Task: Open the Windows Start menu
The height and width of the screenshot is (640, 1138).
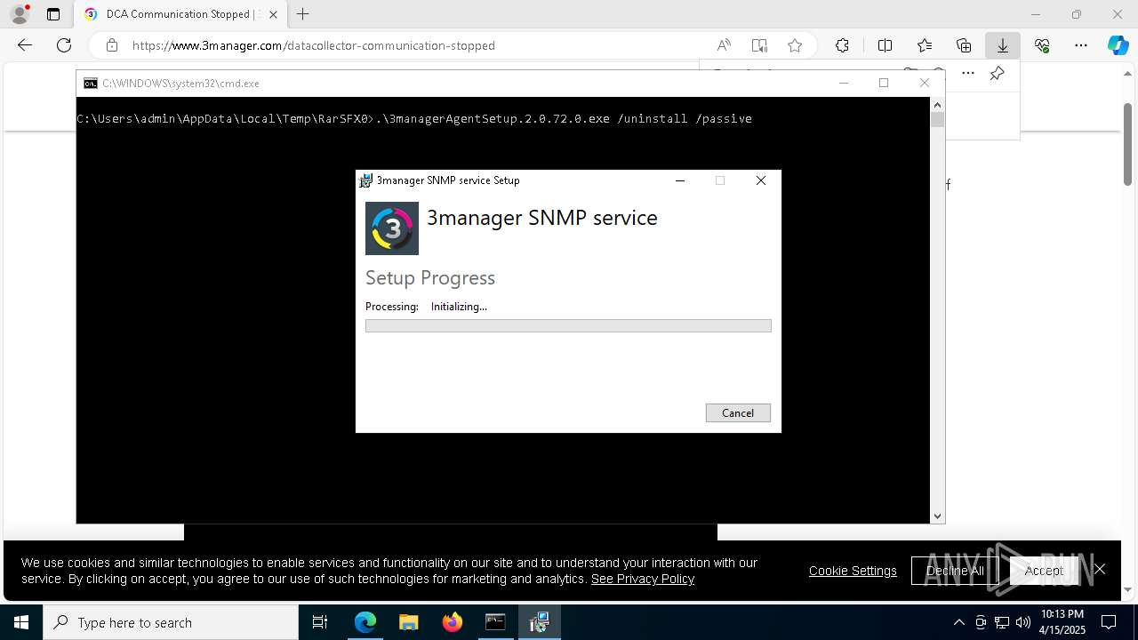Action: tap(21, 622)
